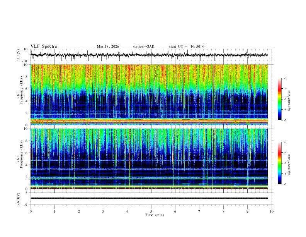Click the bright vertical streak in ch.2 near 4 min

(130, 159)
